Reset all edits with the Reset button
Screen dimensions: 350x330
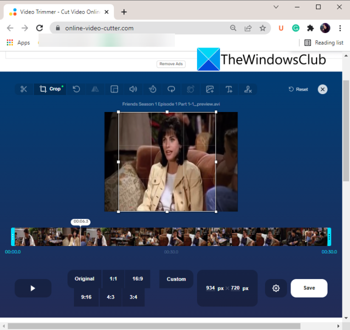[x=298, y=89]
